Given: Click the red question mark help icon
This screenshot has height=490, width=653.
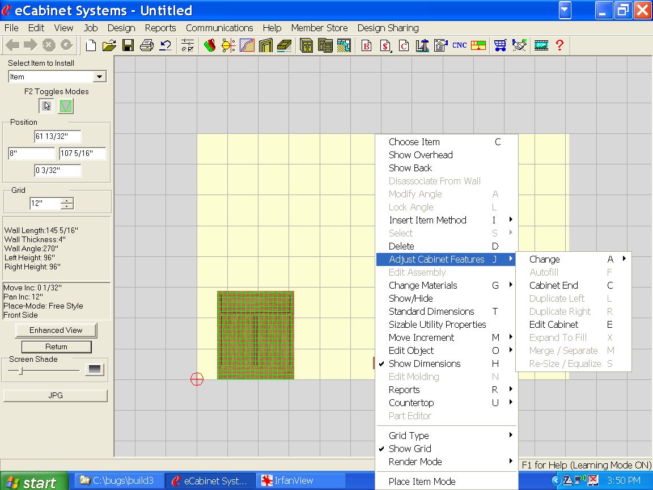Looking at the screenshot, I should (x=559, y=45).
